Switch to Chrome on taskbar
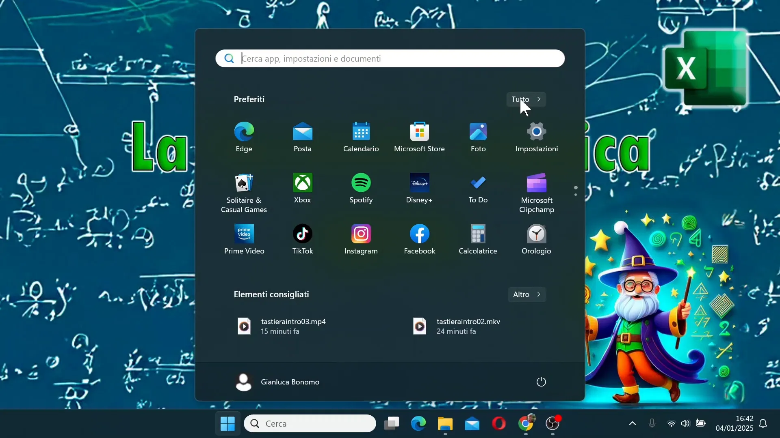 coord(526,424)
